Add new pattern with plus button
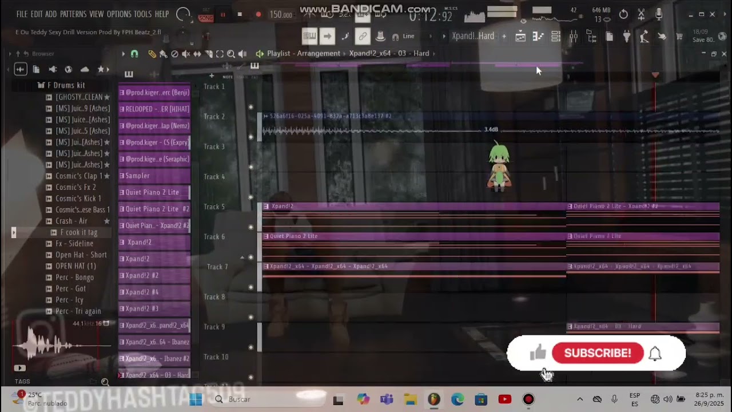Screen dimensions: 732x412 (x=504, y=36)
